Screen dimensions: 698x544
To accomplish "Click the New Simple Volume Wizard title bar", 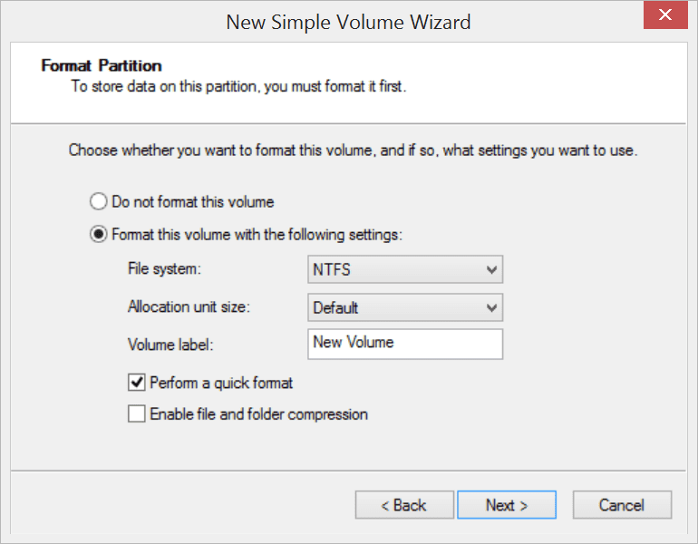I will click(x=348, y=22).
